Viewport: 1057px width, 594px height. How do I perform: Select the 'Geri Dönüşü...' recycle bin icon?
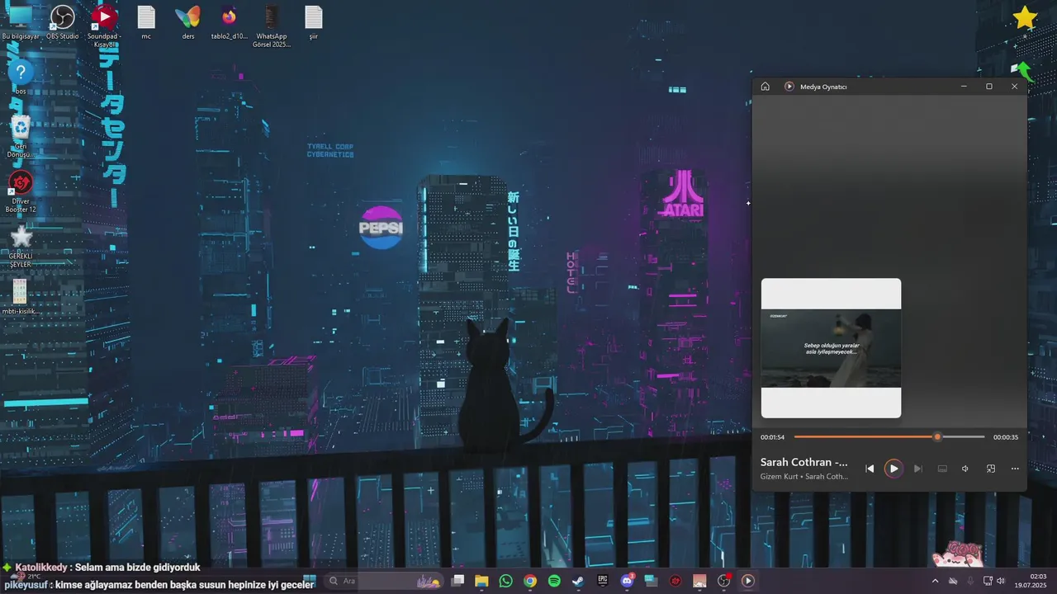[x=21, y=137]
